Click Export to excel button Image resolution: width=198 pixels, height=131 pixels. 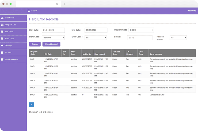pos(51,44)
